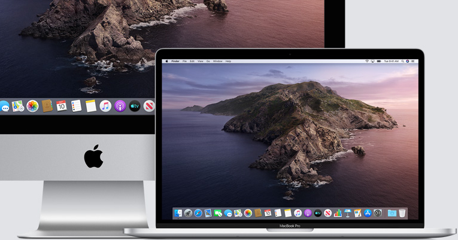Open the Go menu
Image resolution: width=458 pixels, height=240 pixels.
pyautogui.click(x=208, y=61)
